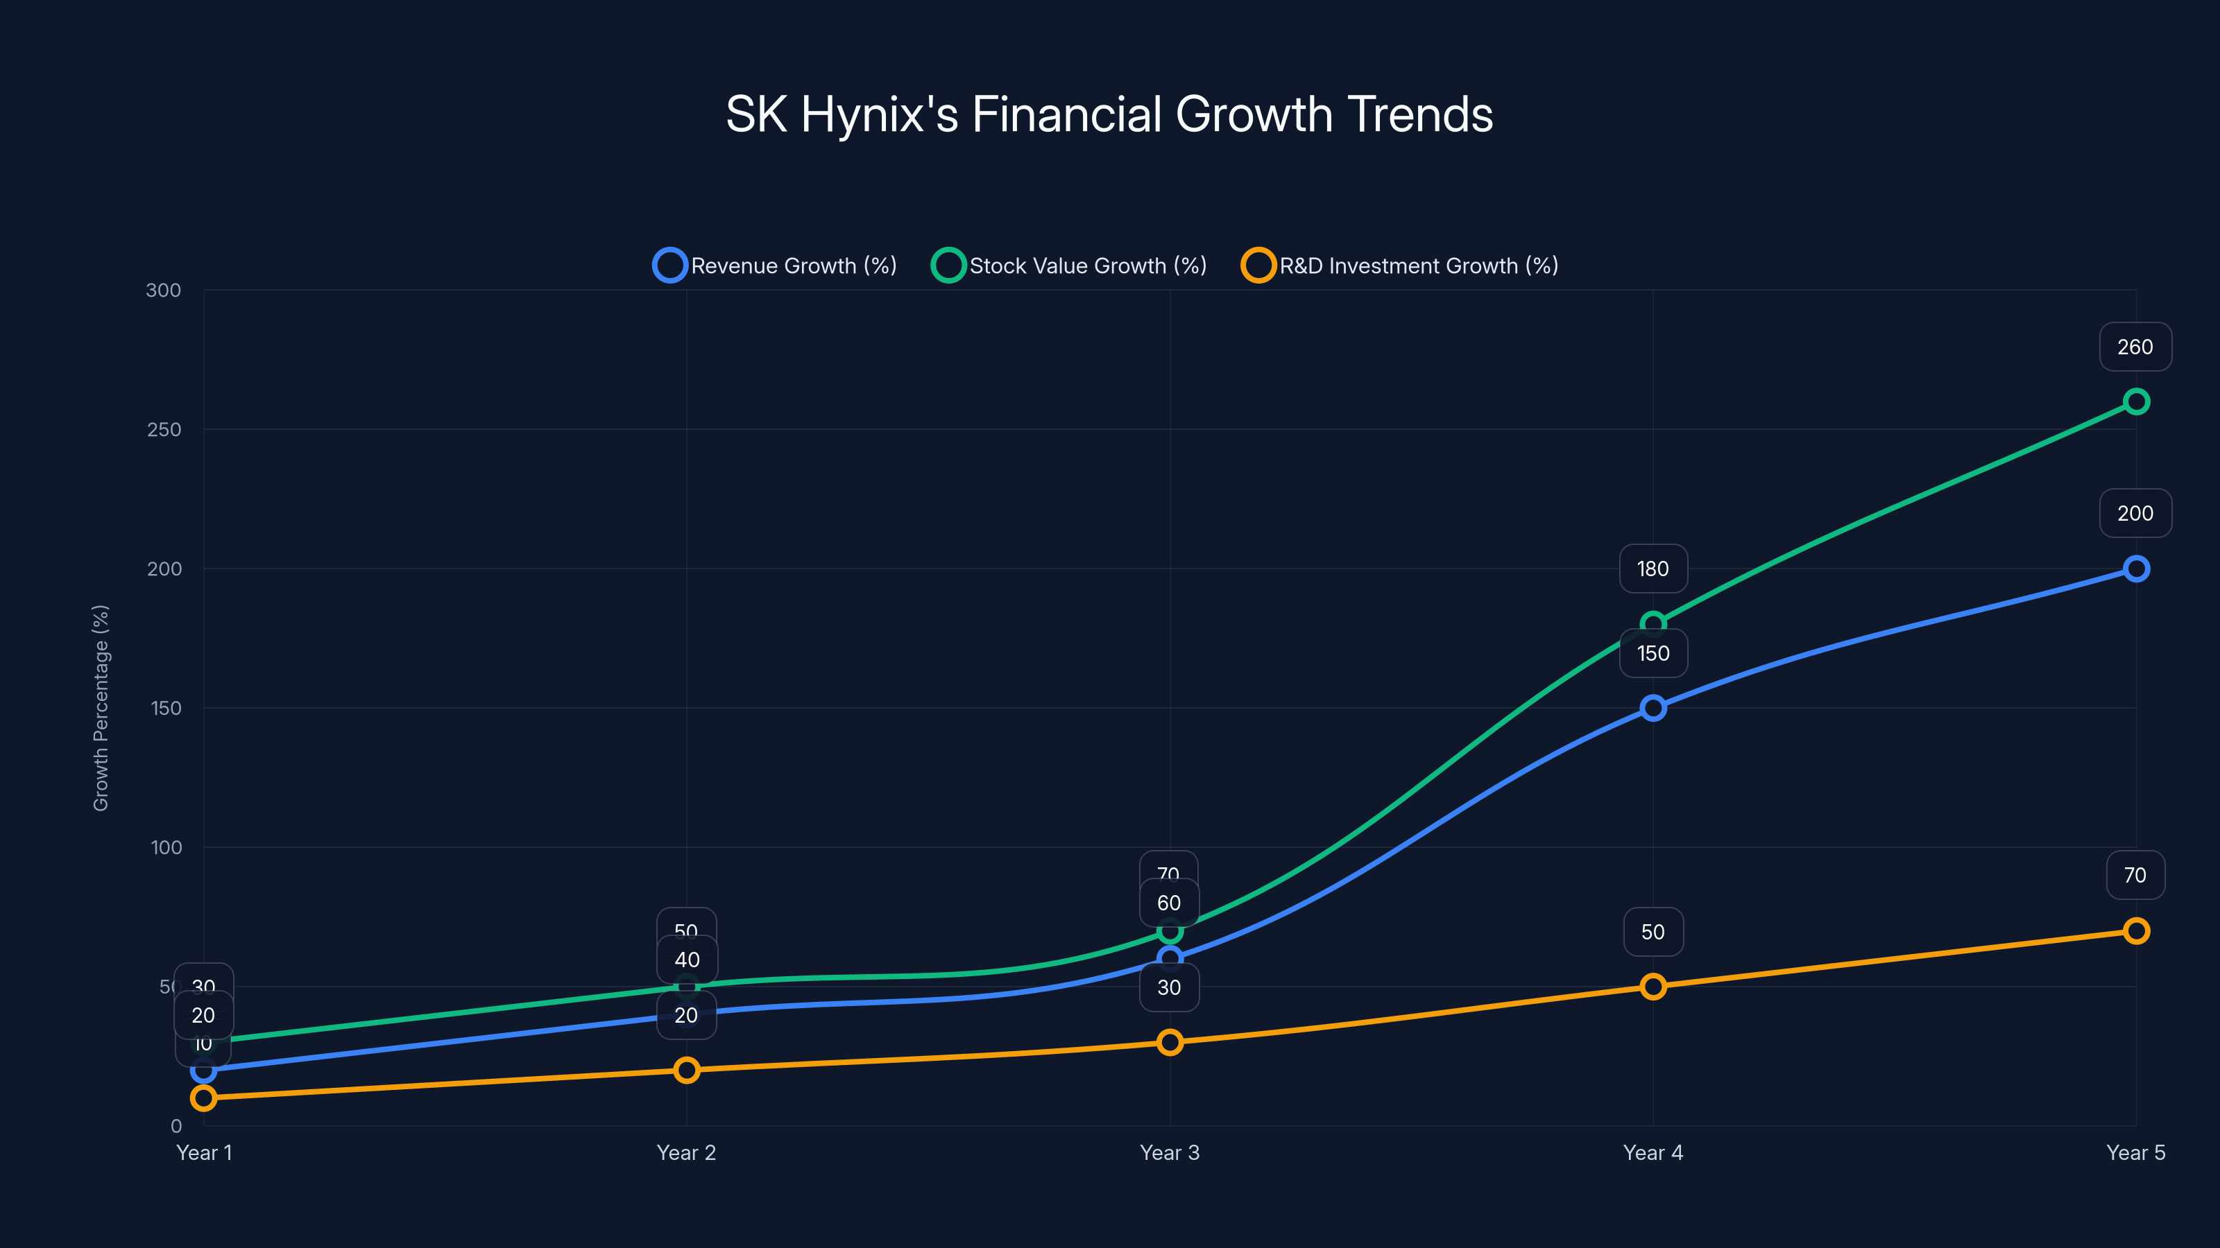
Task: Click the 70 data label at Year 5
Action: coord(2135,875)
